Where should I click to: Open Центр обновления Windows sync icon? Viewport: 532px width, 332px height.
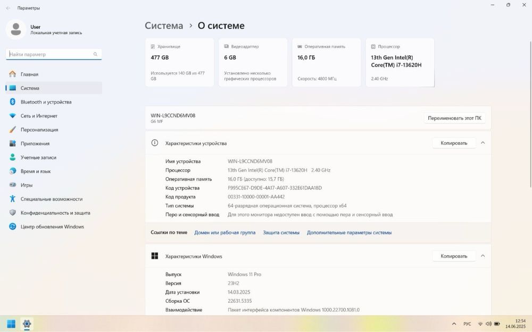tap(13, 227)
